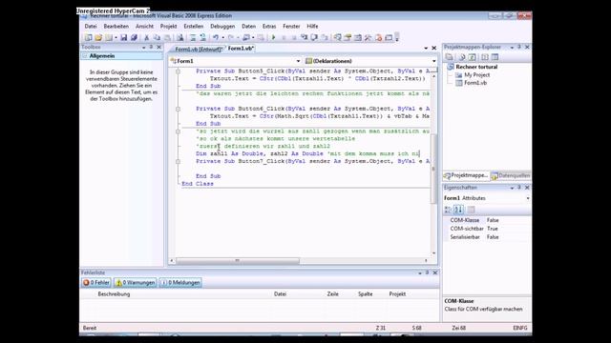Uncomment the selected lines icon
The width and height of the screenshot is (611, 343).
202,38
